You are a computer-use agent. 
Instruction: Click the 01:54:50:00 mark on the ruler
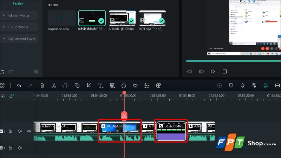pos(69,96)
